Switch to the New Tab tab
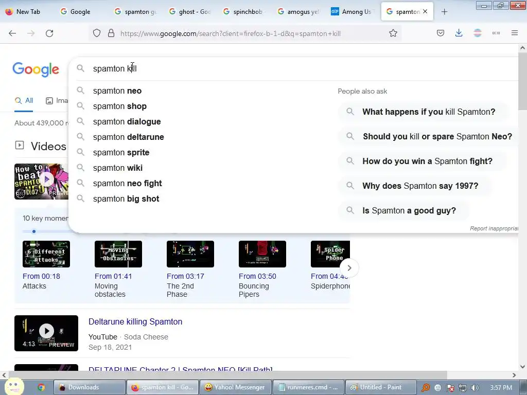Screen dimensions: 527x395 pyautogui.click(x=23, y=12)
